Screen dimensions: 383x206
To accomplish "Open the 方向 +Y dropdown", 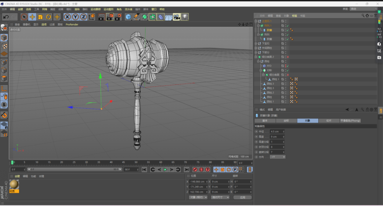I will pyautogui.click(x=277, y=157).
